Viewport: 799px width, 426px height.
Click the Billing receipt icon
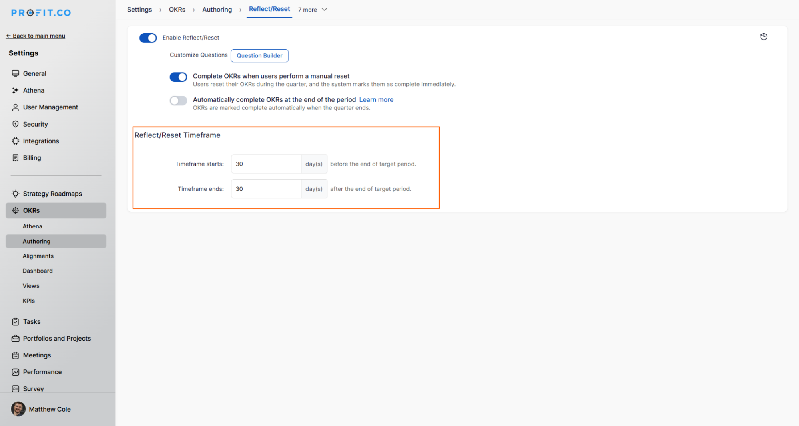(x=15, y=158)
